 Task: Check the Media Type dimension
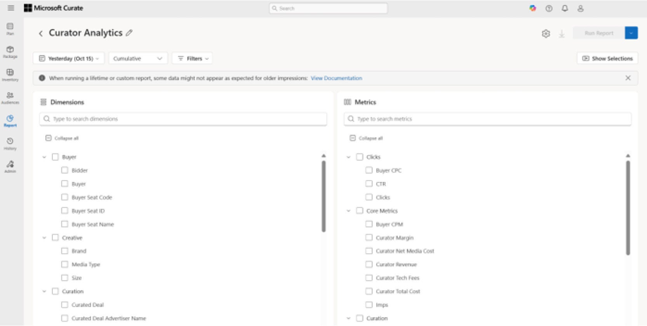click(x=64, y=264)
